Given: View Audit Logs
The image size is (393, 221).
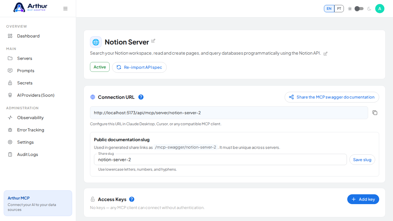Looking at the screenshot, I should [38, 154].
